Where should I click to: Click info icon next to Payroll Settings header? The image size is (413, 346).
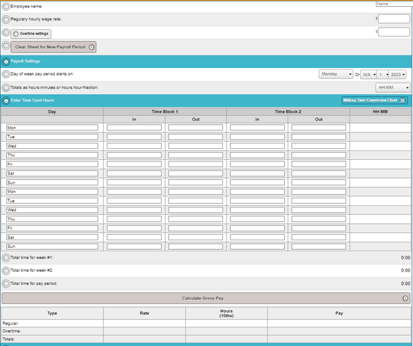tap(6, 61)
